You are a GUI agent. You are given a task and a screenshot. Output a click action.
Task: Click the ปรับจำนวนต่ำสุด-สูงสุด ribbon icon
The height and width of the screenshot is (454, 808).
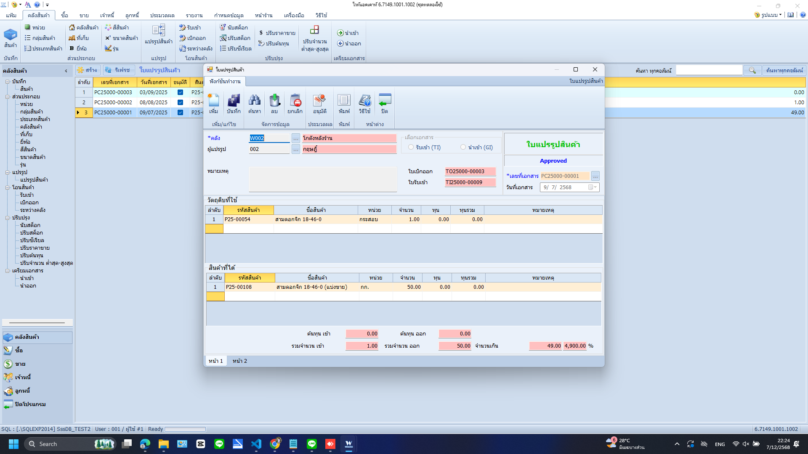tap(314, 38)
